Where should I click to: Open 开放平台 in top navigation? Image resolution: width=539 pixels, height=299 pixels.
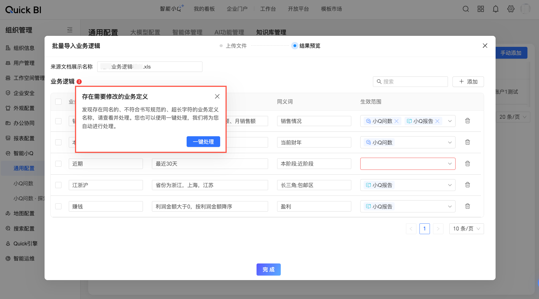(298, 9)
